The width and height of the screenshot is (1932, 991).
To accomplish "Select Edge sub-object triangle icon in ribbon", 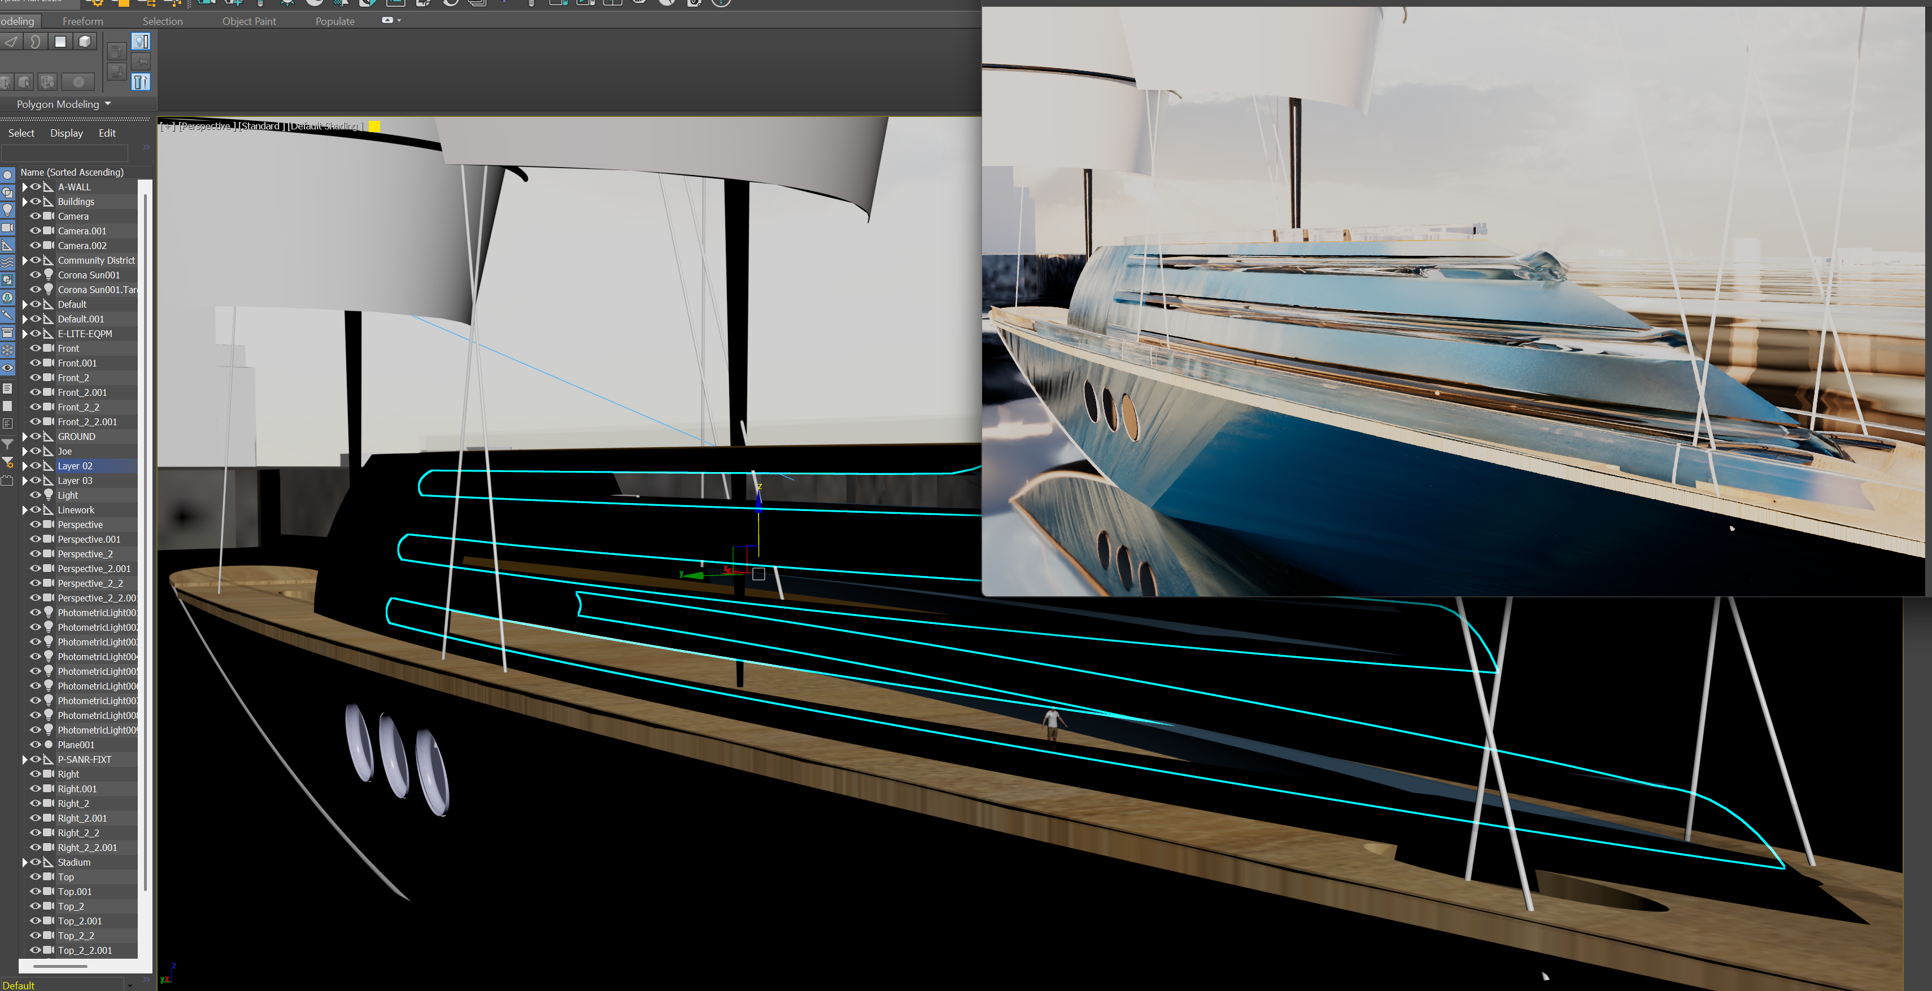I will [x=11, y=41].
